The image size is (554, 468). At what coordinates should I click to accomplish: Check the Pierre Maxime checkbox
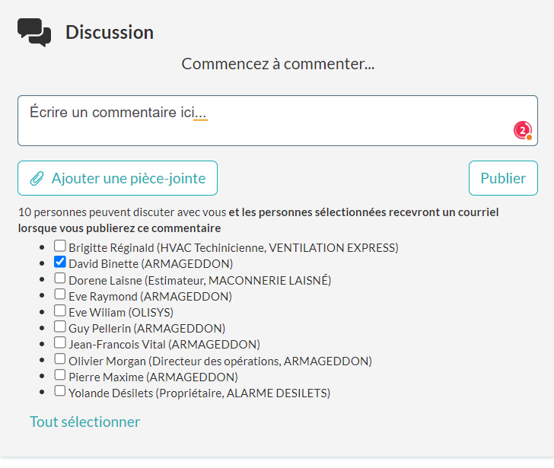60,374
